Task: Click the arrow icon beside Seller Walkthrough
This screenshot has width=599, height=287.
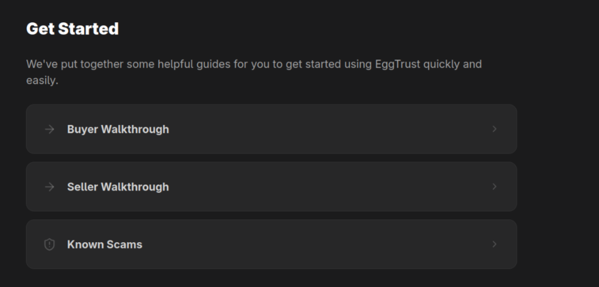Action: coord(50,187)
